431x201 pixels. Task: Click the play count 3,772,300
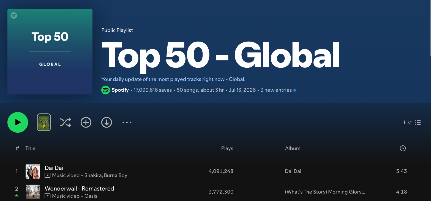(x=221, y=192)
